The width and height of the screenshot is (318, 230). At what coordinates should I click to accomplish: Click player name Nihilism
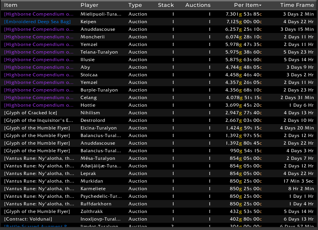coord(90,113)
